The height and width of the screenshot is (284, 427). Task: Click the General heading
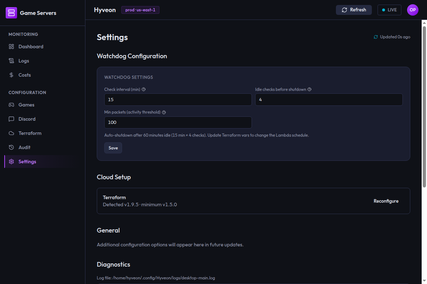coord(108,230)
